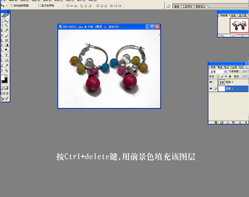
Task: Toggle link box for 图层 0
Action: (215, 82)
